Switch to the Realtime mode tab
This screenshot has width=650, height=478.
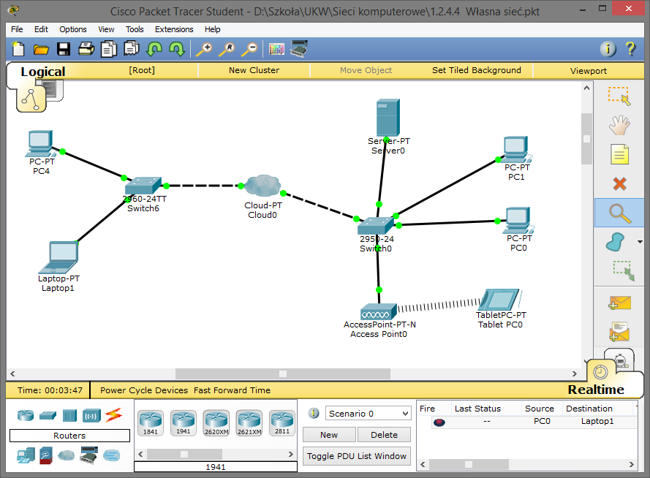[596, 390]
